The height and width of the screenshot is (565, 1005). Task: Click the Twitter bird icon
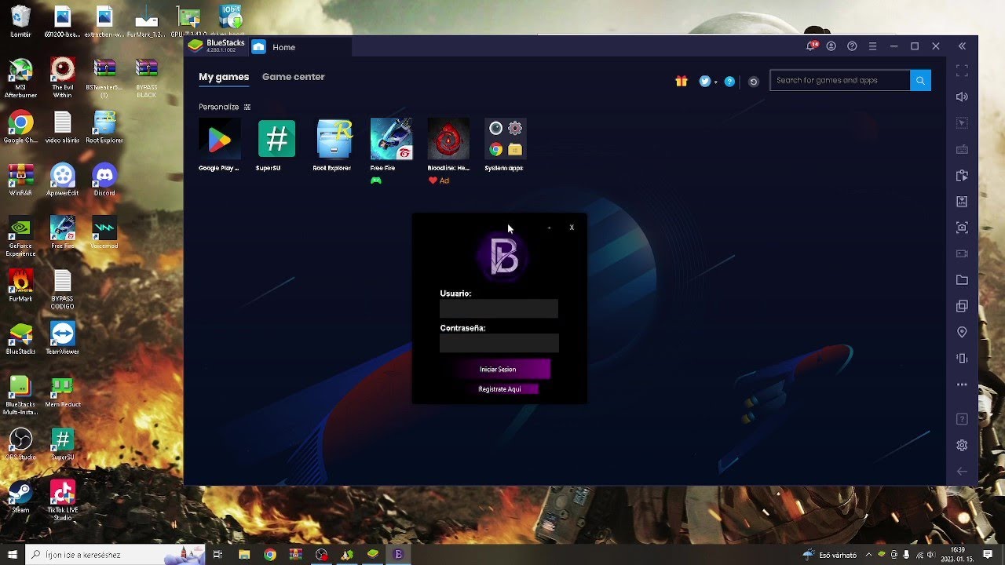point(704,81)
